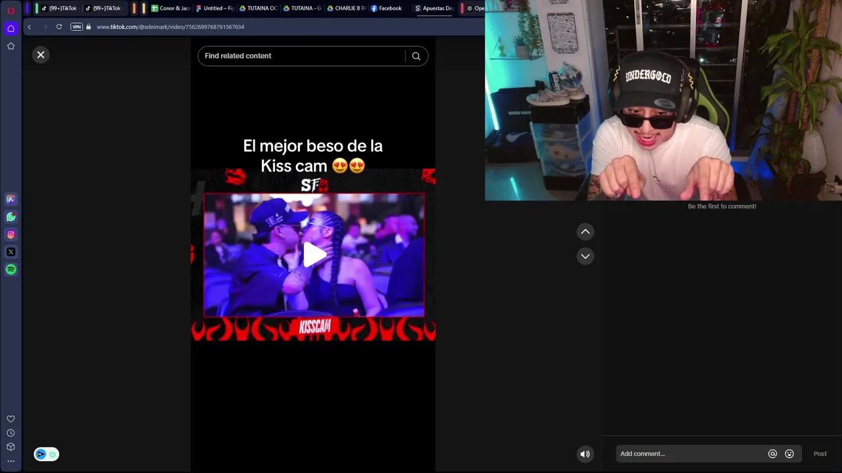
Task: Reload the TikTok page
Action: (x=59, y=27)
